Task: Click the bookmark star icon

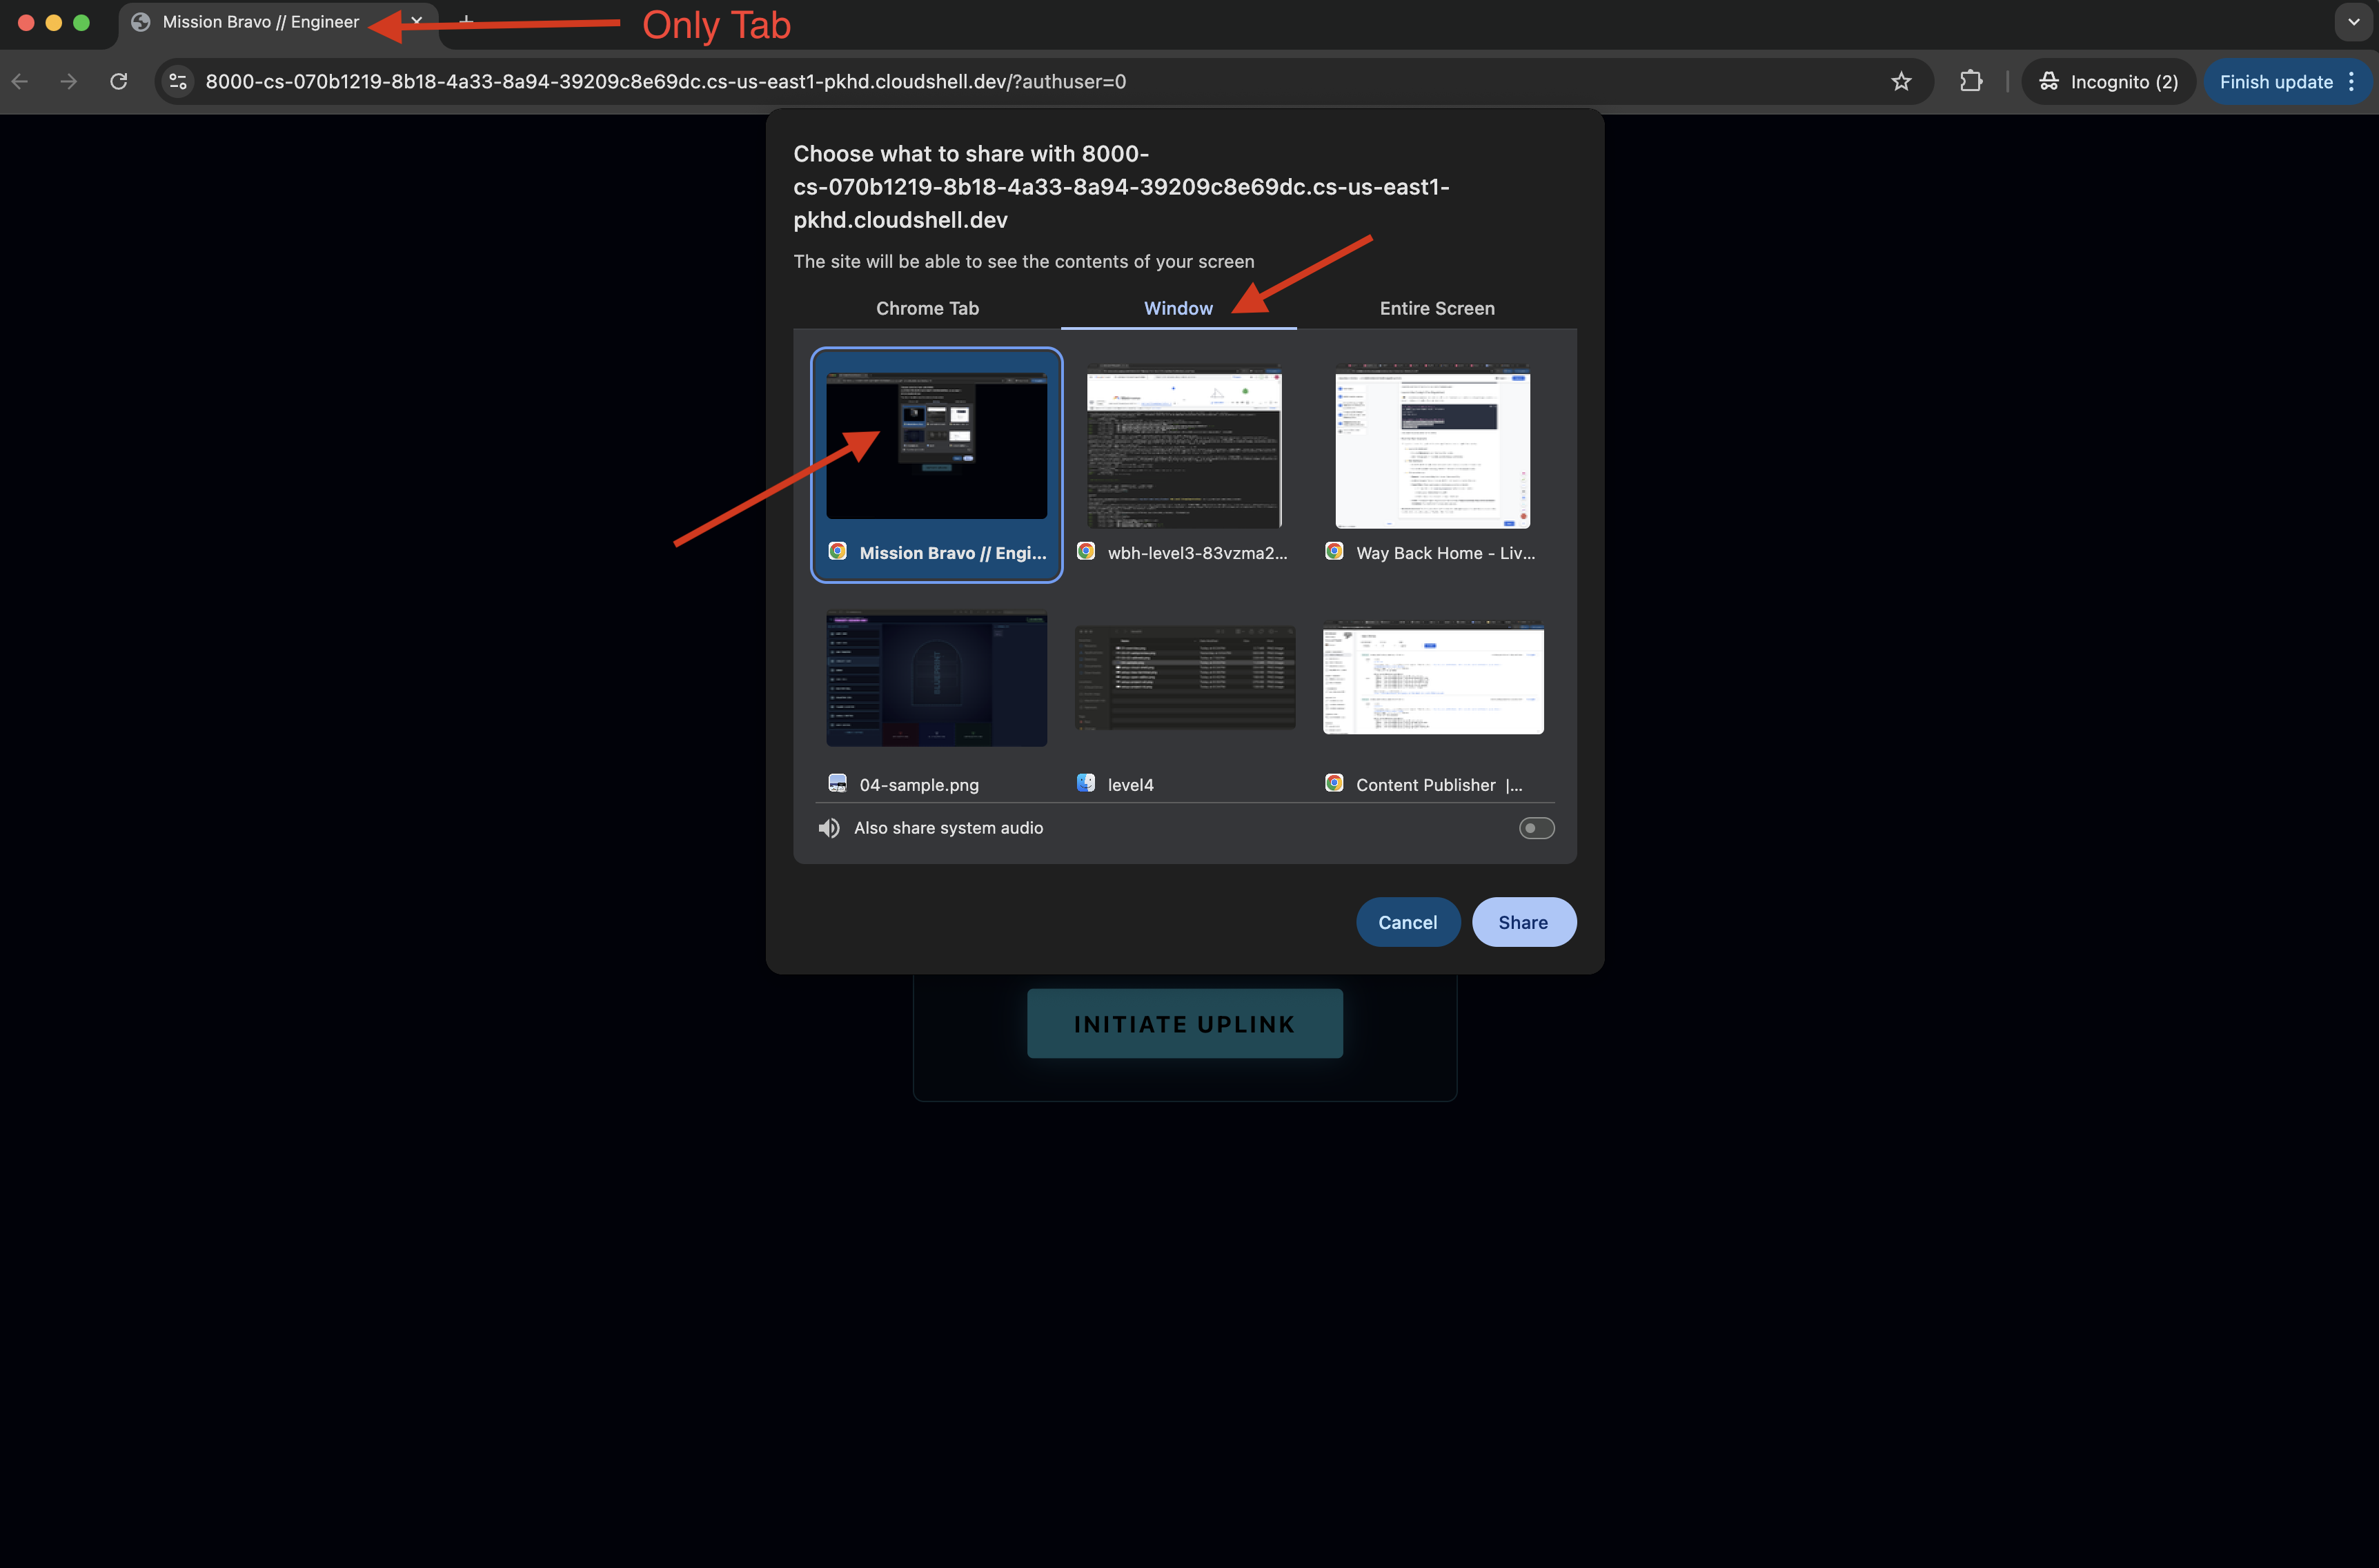Action: pyautogui.click(x=1900, y=82)
